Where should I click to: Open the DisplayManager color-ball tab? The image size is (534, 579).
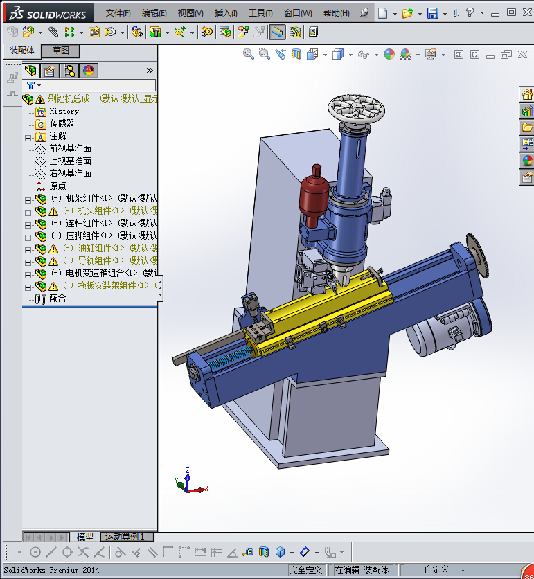pos(89,70)
